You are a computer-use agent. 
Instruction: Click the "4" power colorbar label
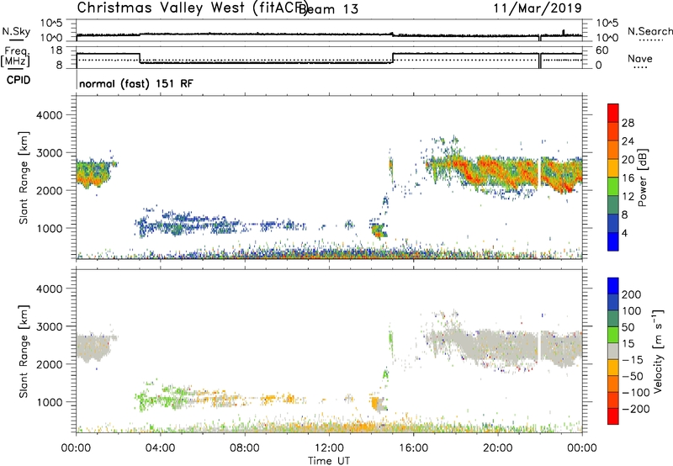pos(624,233)
